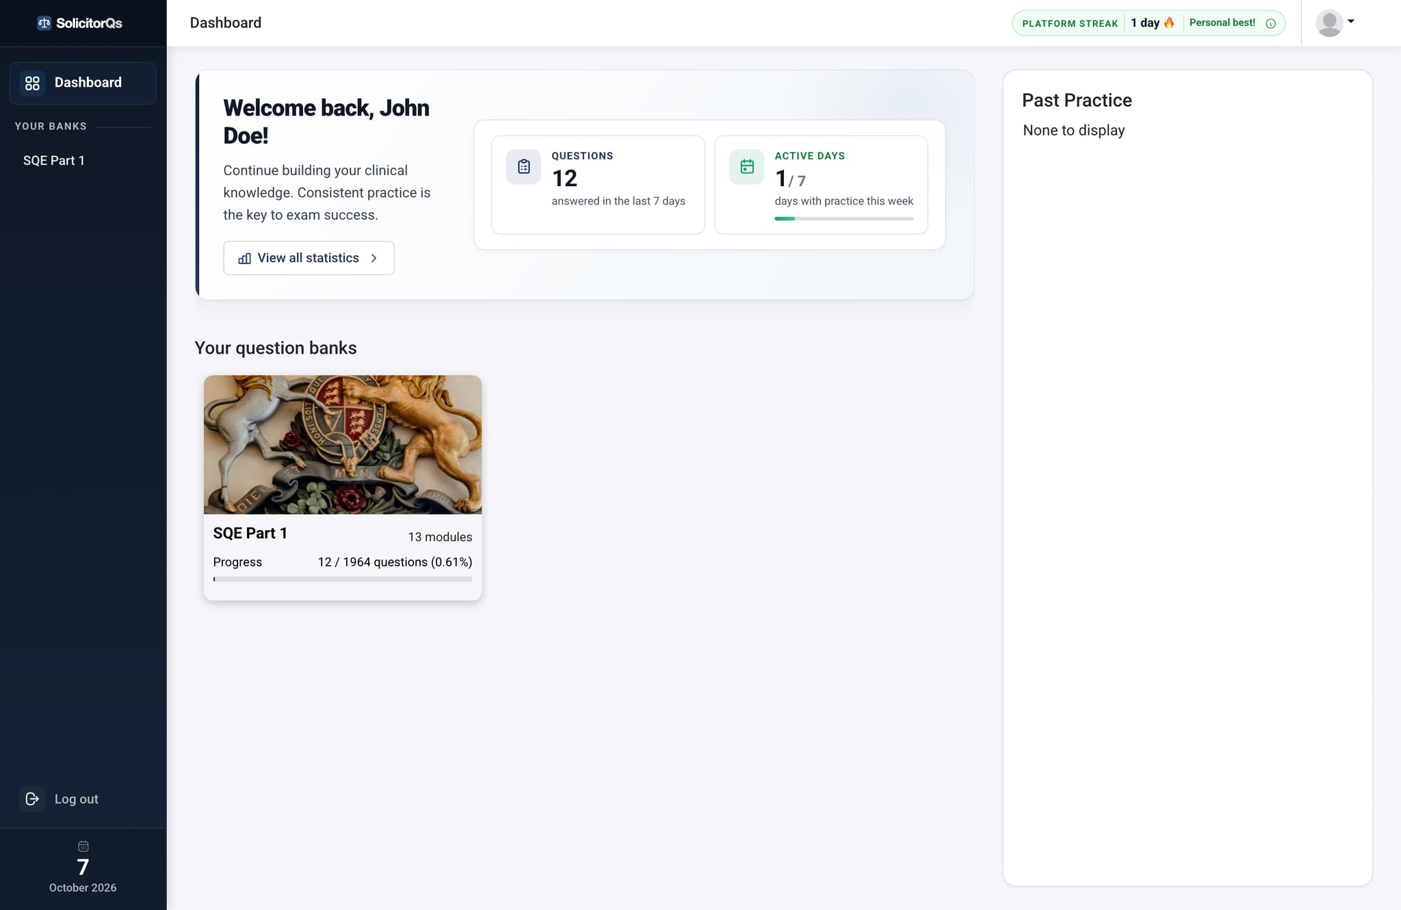Open the SQE Part 1 bank card title
This screenshot has width=1401, height=910.
tap(250, 533)
